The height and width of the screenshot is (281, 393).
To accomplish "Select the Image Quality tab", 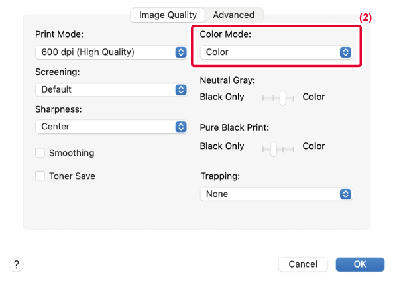I will pos(168,15).
